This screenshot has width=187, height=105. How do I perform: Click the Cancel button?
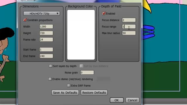pyautogui.click(x=132, y=100)
